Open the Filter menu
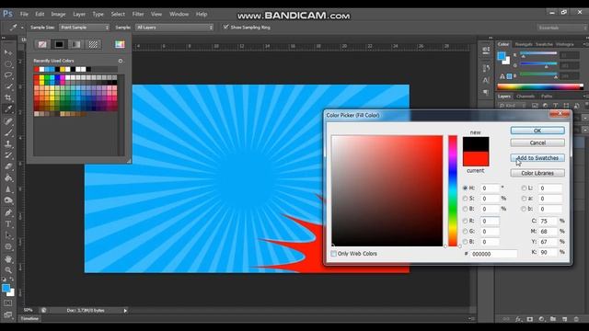Screen dimensions: 589x331 coord(138,15)
